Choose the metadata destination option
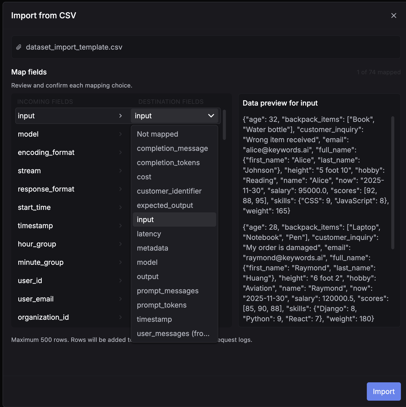This screenshot has height=407, width=406. pos(152,248)
